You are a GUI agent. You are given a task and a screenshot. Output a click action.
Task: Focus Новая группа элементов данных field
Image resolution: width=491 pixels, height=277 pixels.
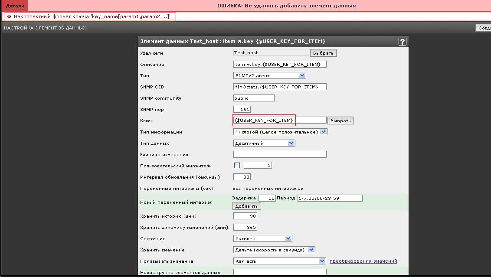(280, 272)
